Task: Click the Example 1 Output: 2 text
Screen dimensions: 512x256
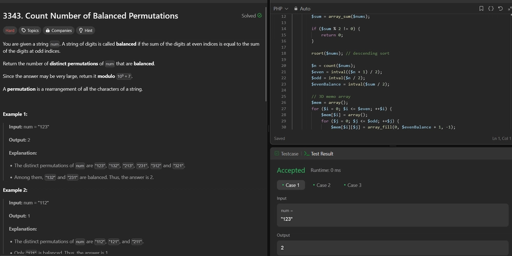Action: click(x=19, y=140)
